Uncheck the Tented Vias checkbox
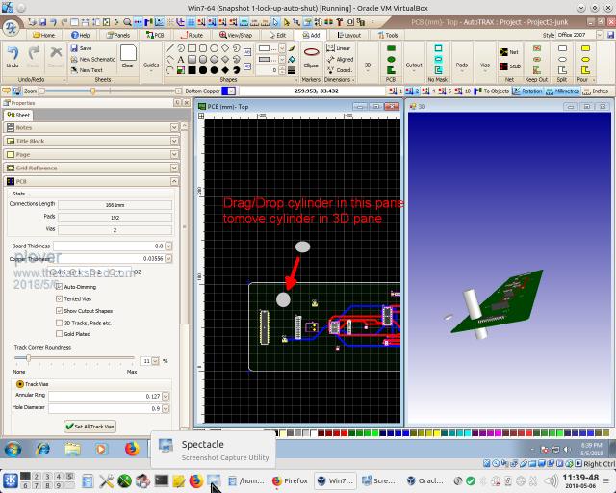This screenshot has width=616, height=493. [x=59, y=298]
